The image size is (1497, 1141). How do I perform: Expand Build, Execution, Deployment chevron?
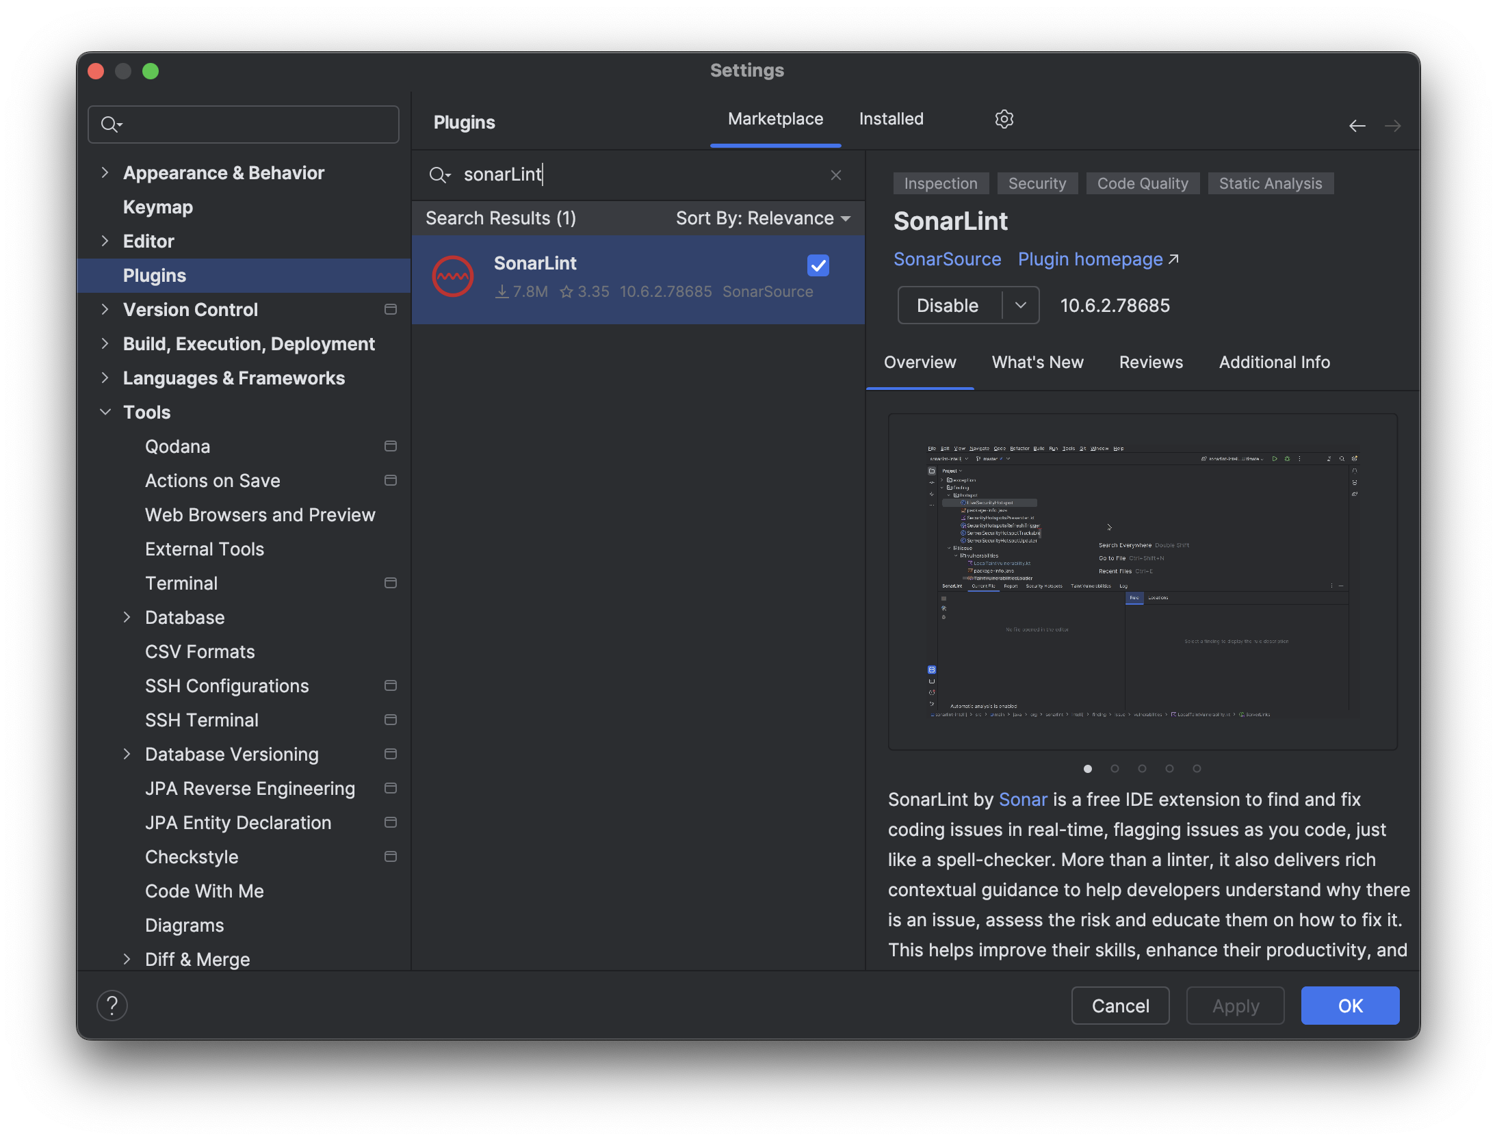pyautogui.click(x=105, y=343)
